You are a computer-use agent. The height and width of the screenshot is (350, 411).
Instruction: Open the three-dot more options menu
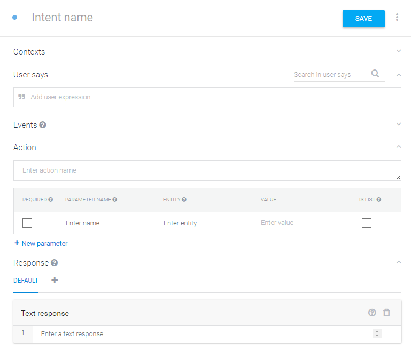397,17
